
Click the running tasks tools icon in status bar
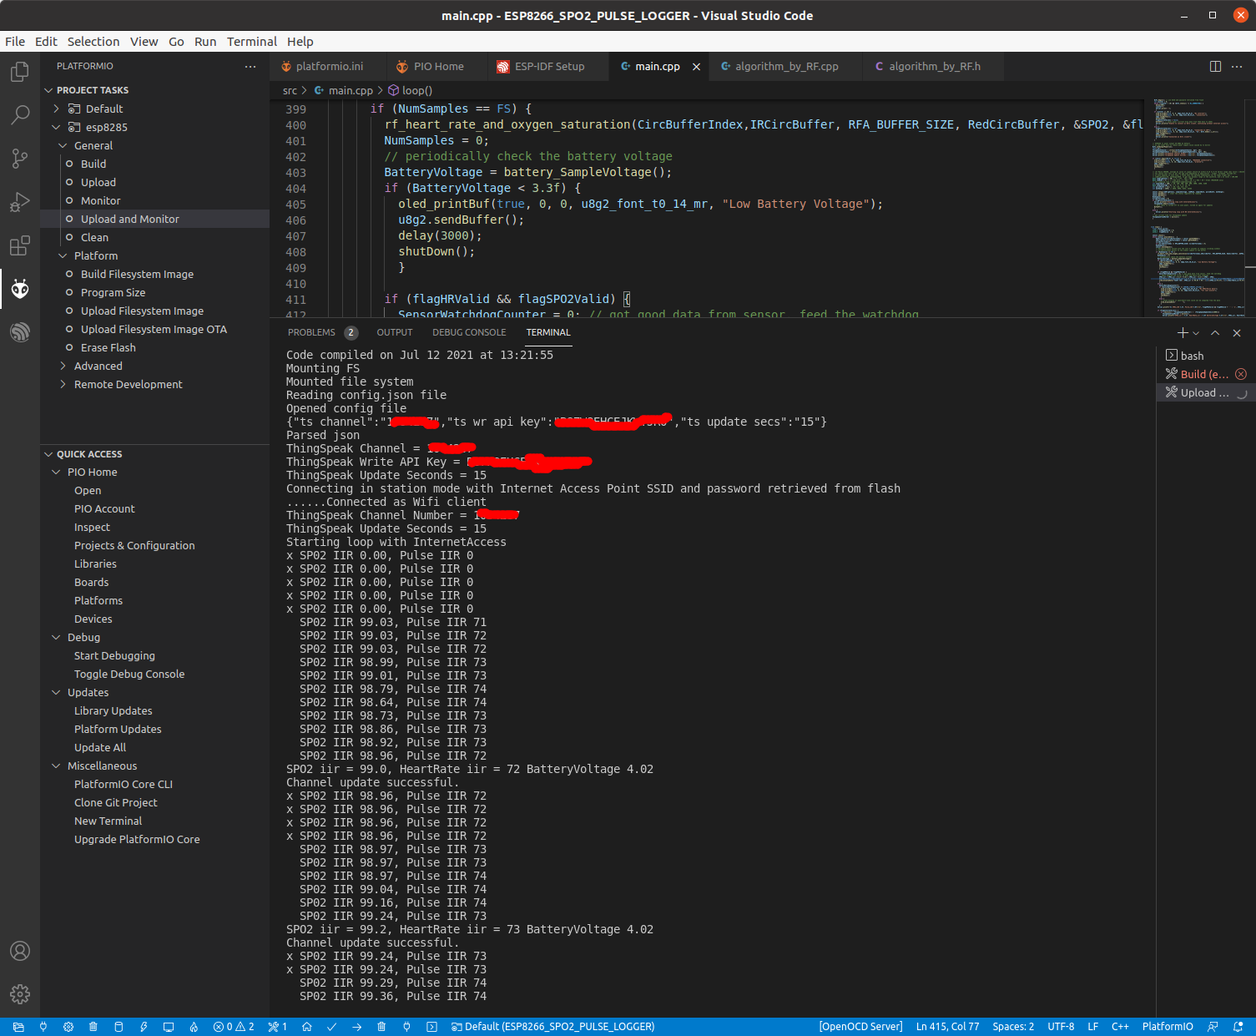click(x=278, y=1027)
